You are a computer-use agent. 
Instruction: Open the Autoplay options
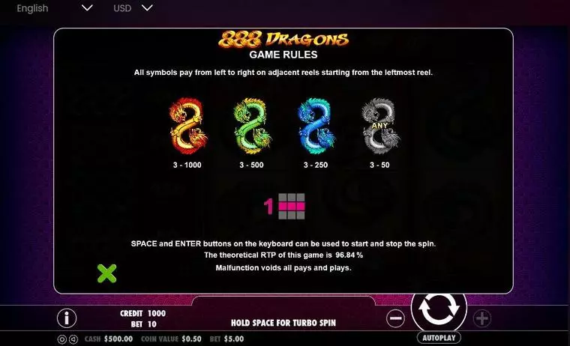[439, 338]
